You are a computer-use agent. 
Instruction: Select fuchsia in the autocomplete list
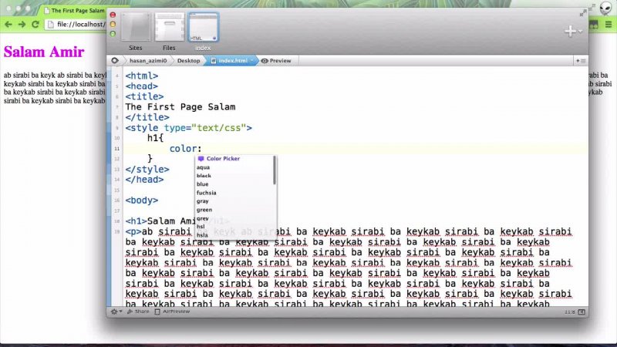coord(207,193)
